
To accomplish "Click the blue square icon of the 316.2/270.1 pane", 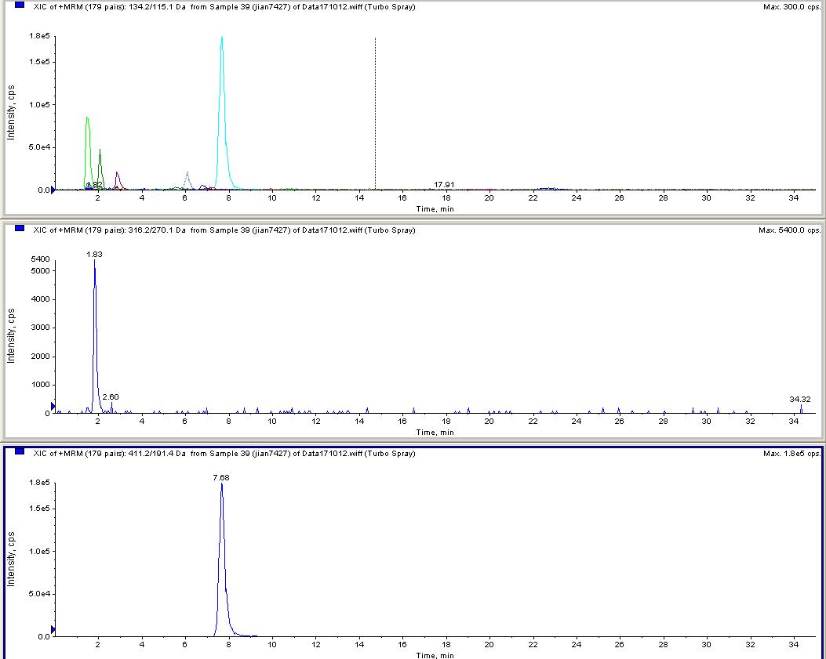I will 20,230.
